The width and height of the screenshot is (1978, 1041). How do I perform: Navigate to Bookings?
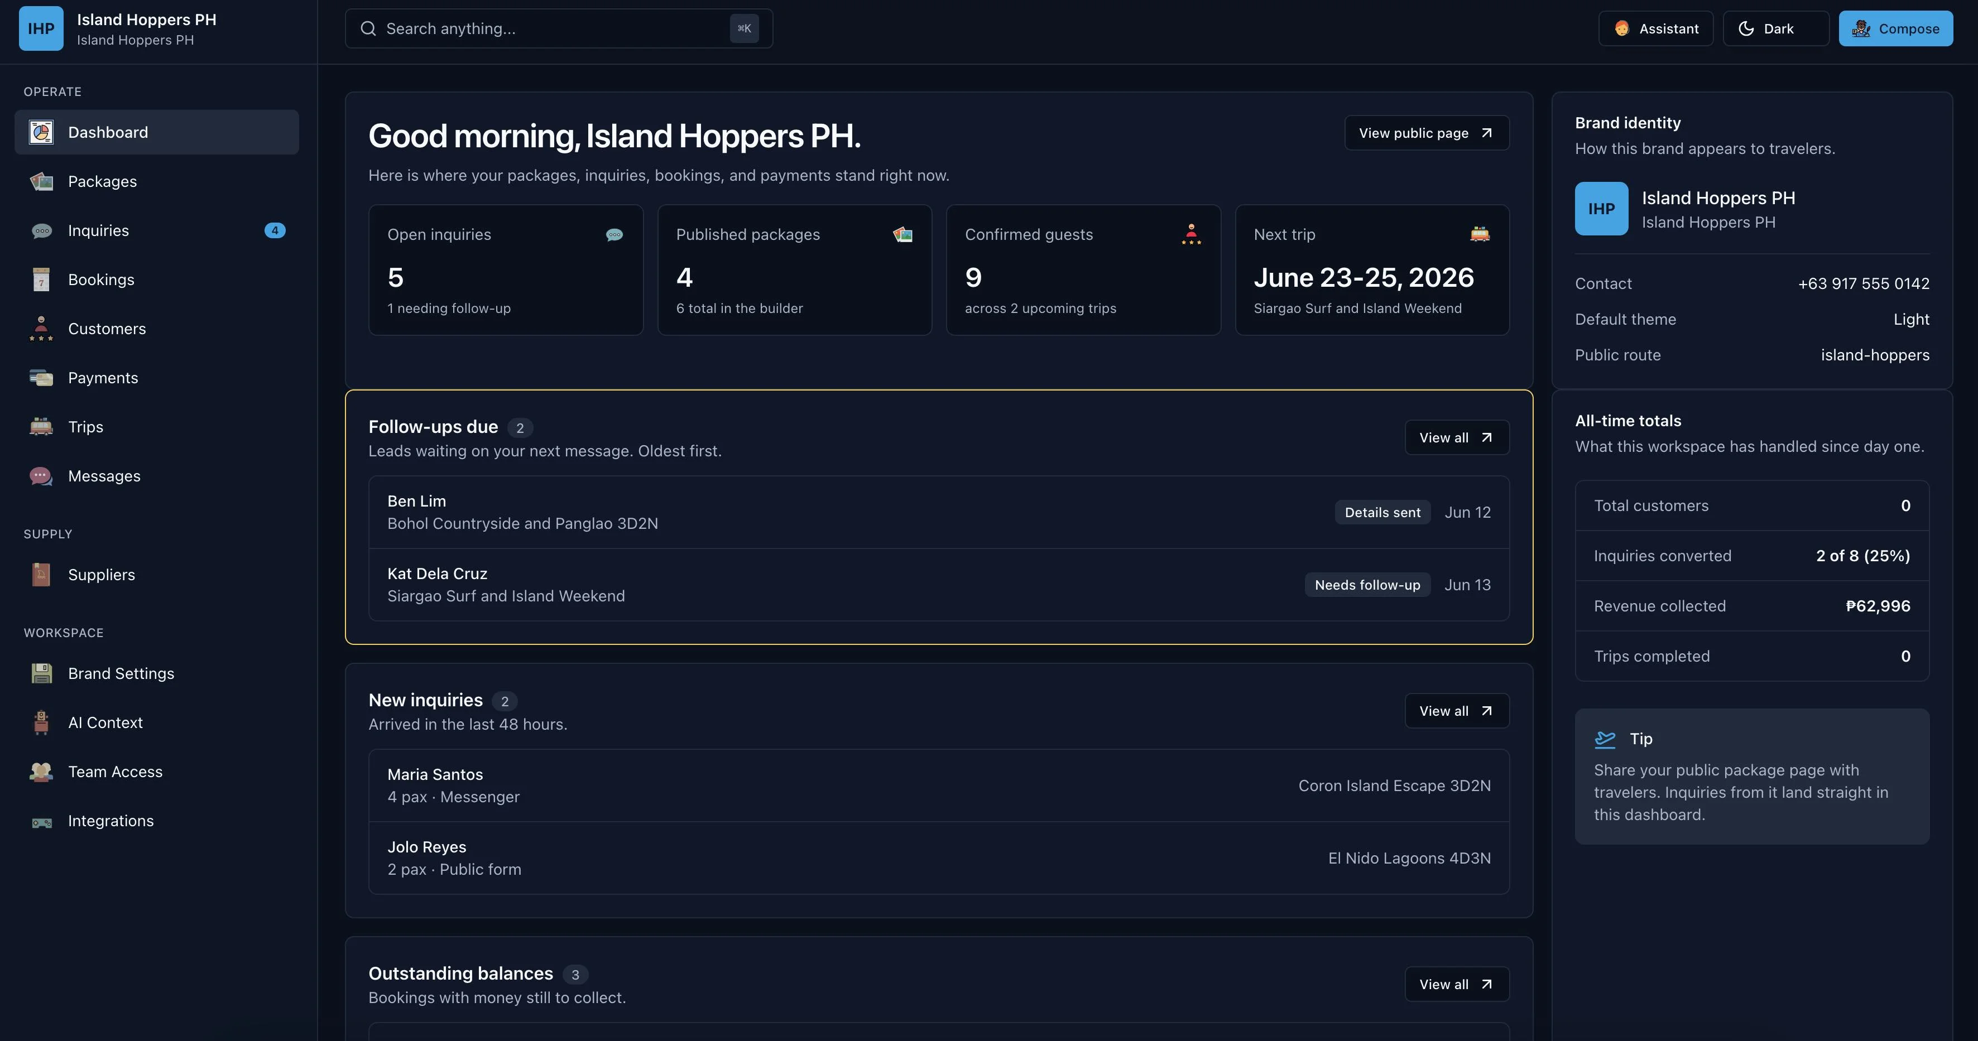pos(157,279)
